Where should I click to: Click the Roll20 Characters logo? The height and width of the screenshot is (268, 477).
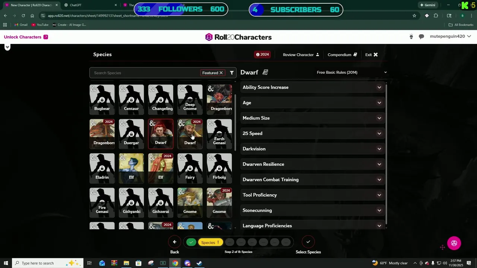click(x=238, y=37)
